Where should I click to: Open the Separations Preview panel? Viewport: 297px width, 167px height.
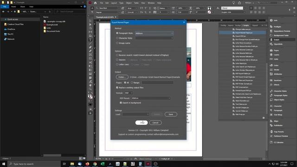click(282, 31)
